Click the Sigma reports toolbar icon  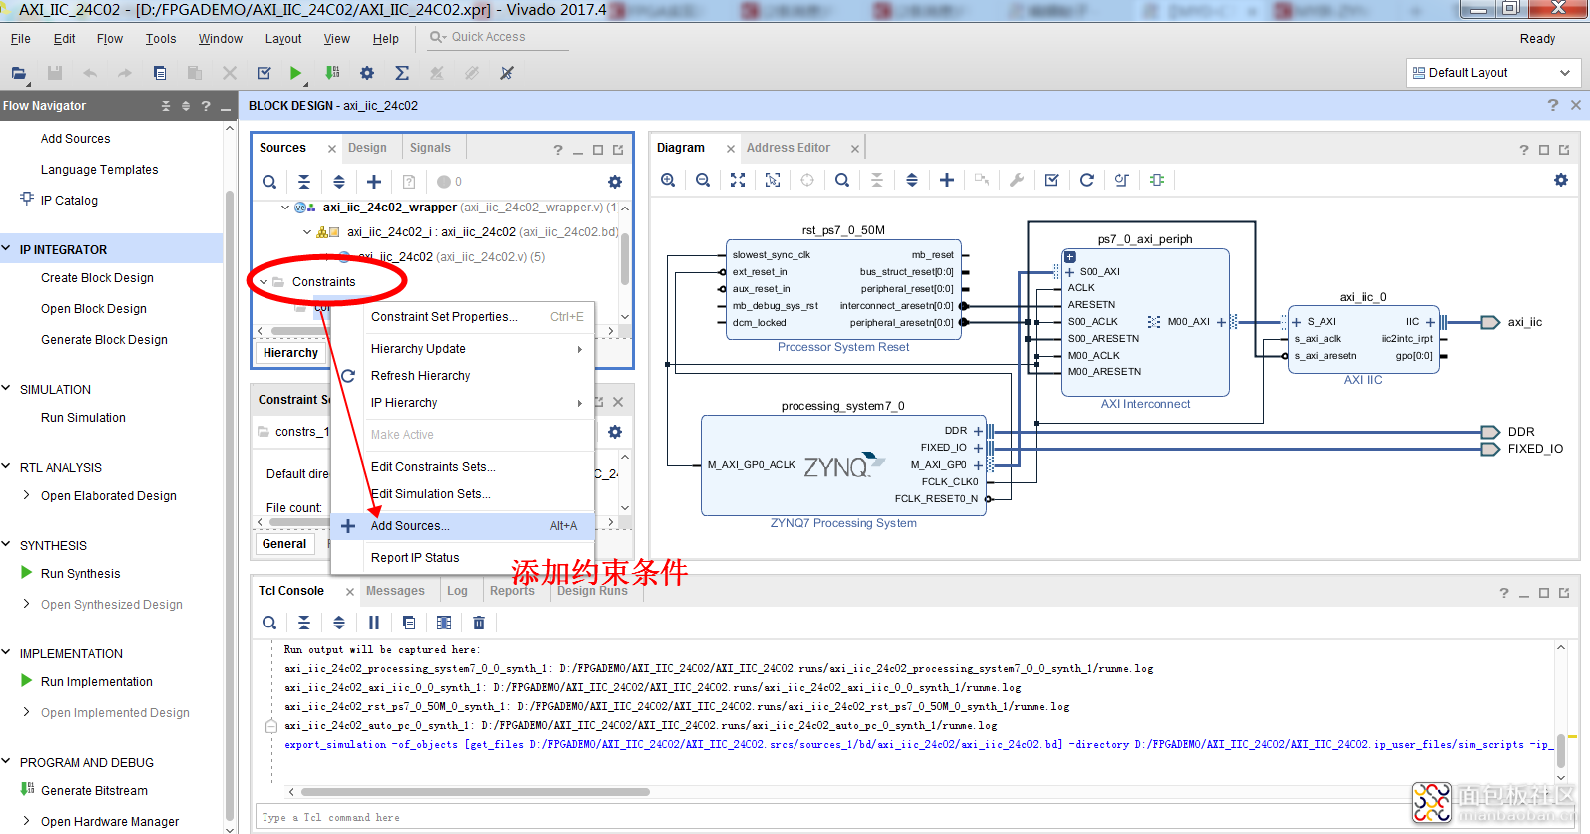pyautogui.click(x=402, y=73)
